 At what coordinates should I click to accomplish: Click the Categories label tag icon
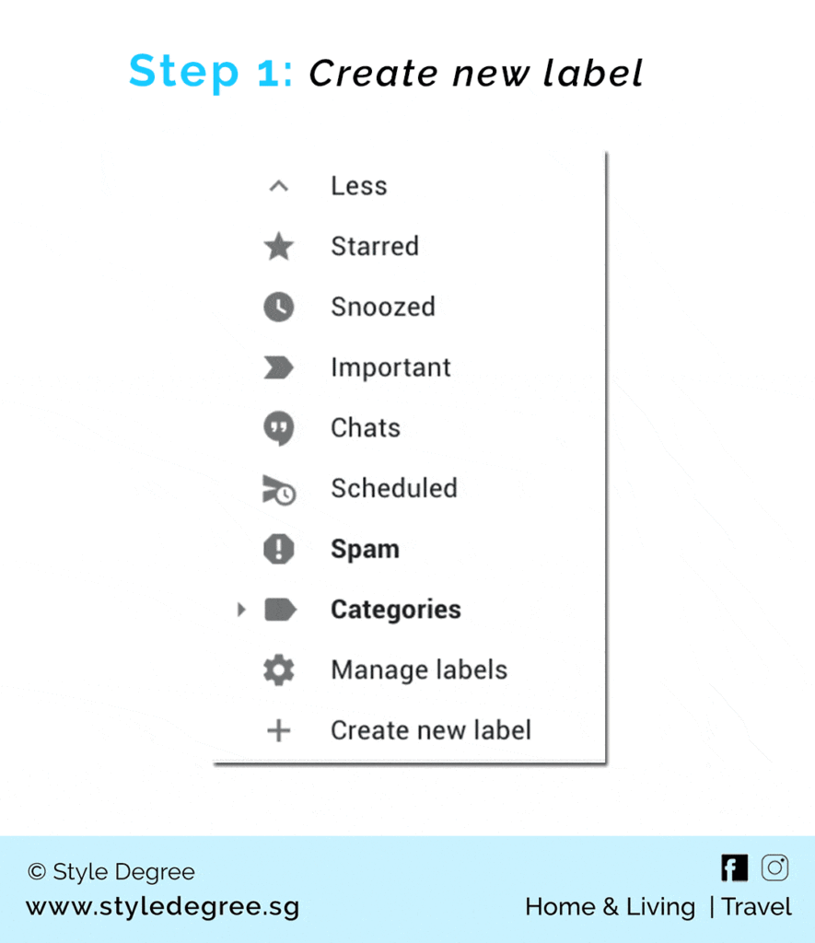[x=281, y=609]
